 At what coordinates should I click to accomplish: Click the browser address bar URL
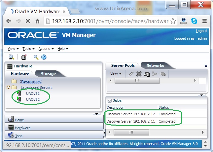(x=110, y=21)
